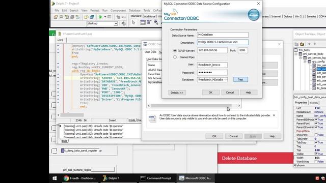Open the Delphi Search menu
Screen dimensions: 326x183
pyautogui.click(x=74, y=10)
